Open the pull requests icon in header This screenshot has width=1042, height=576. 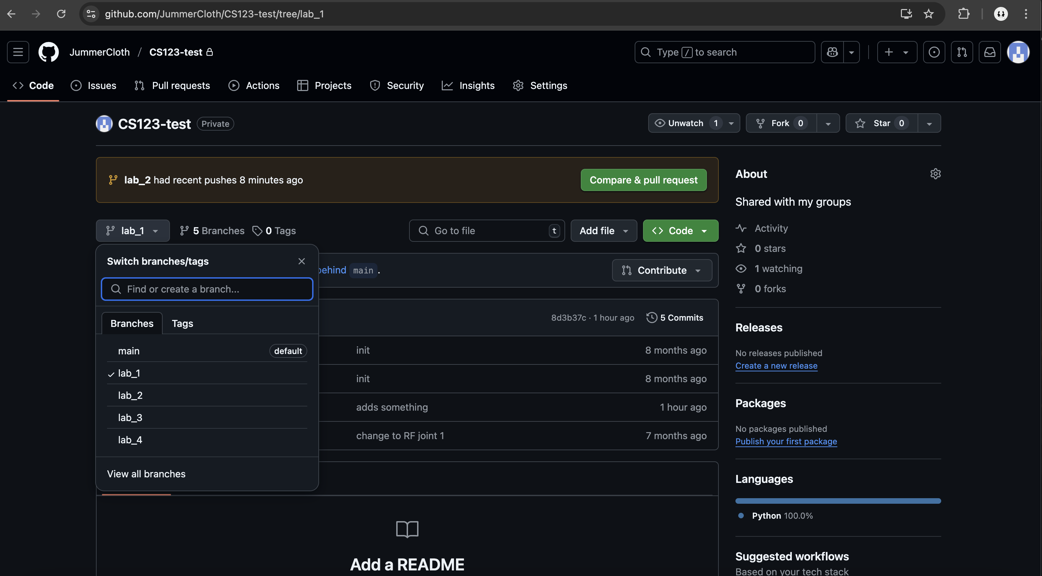(962, 52)
